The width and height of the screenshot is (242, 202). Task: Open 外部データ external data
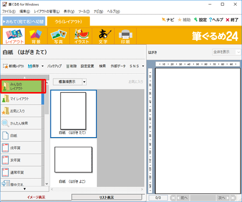point(118,66)
